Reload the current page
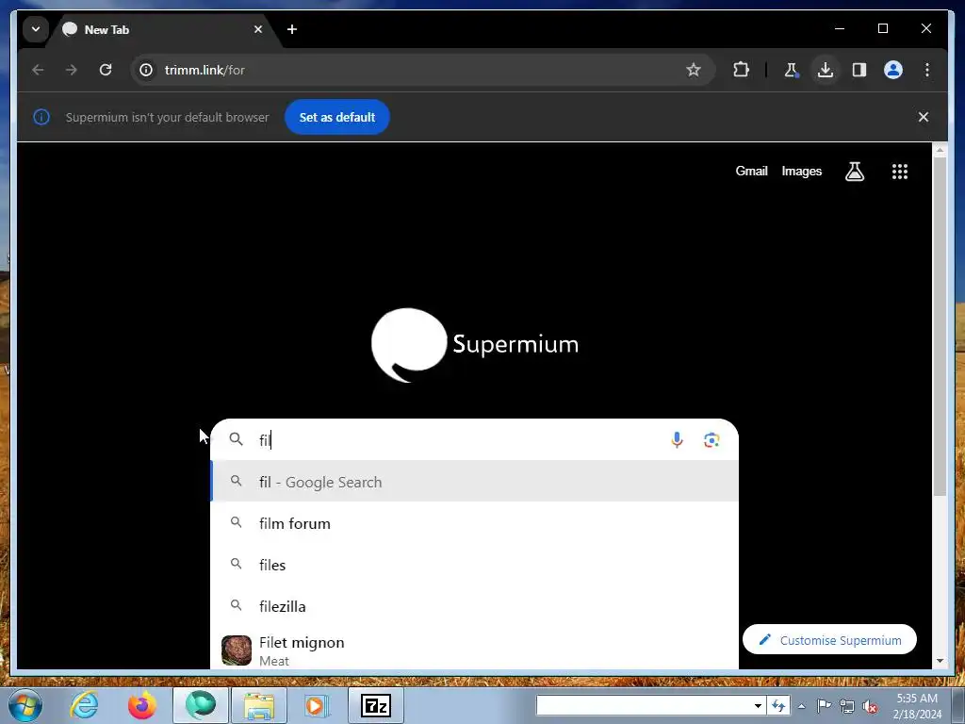 (x=106, y=70)
